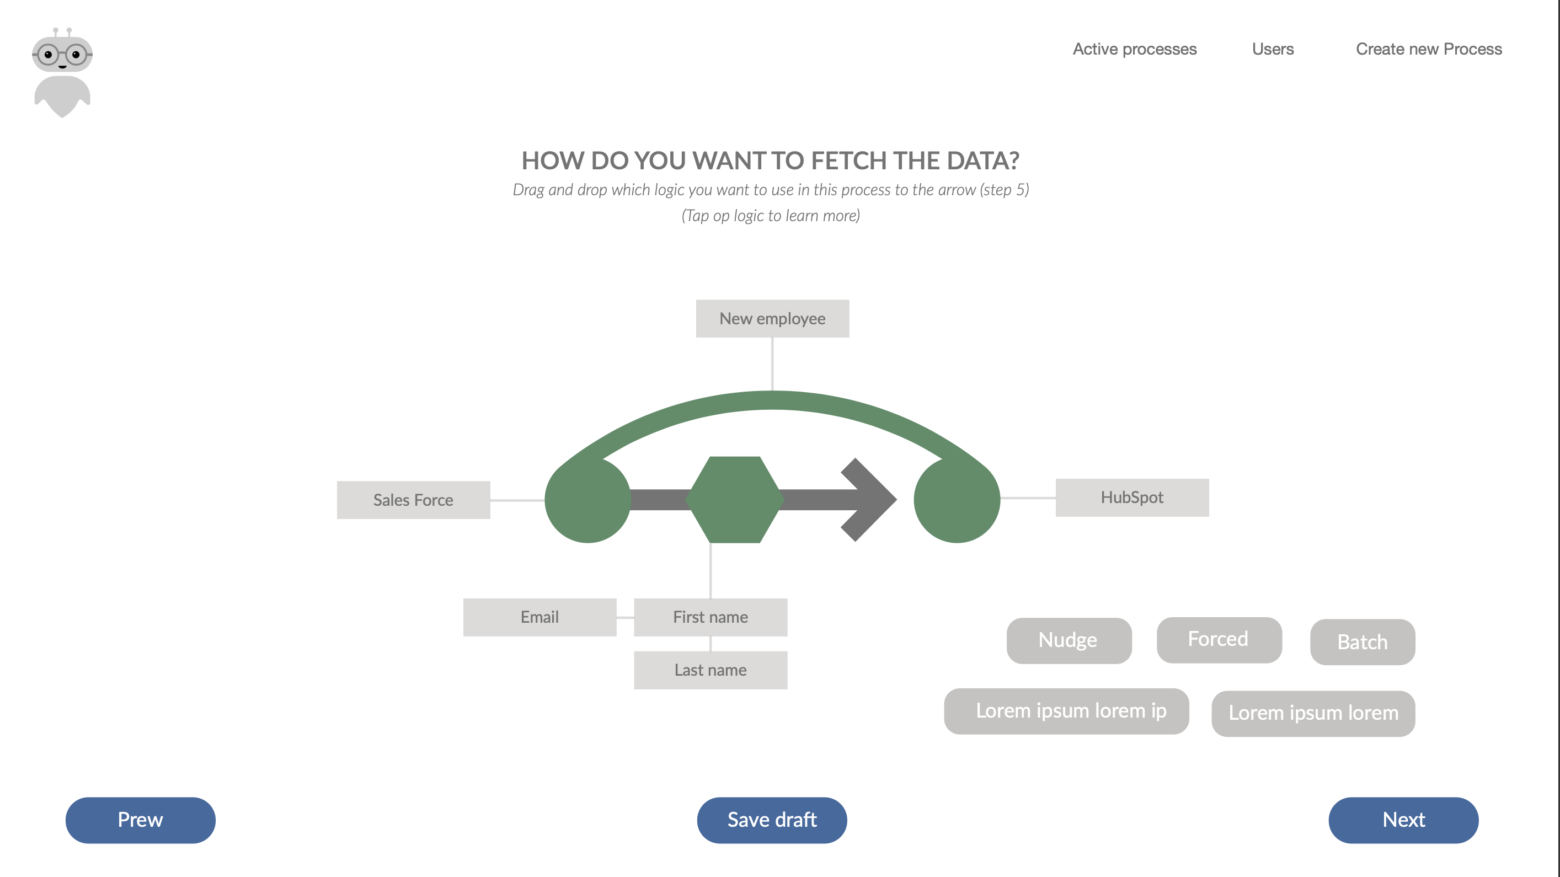1560x877 pixels.
Task: Click the green hexagon logic node
Action: pos(735,500)
